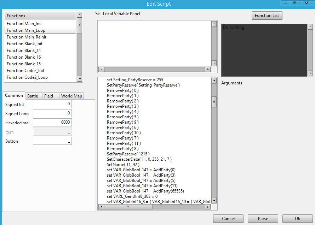This screenshot has width=315, height=225.
Task: Focus the Hexadecimal field
Action: (x=52, y=122)
